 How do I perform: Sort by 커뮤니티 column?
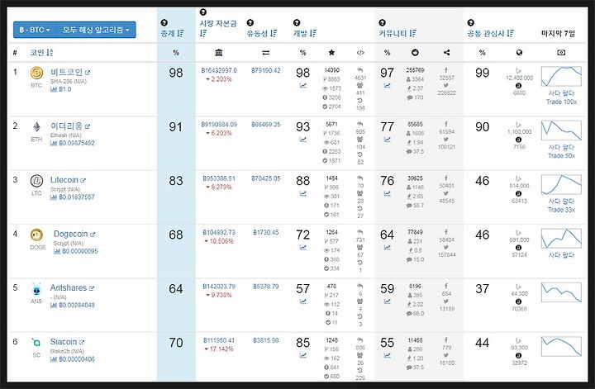(x=397, y=33)
